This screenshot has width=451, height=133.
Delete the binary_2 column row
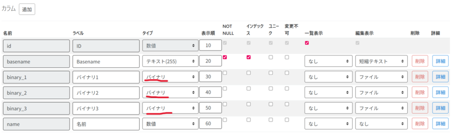pos(420,93)
